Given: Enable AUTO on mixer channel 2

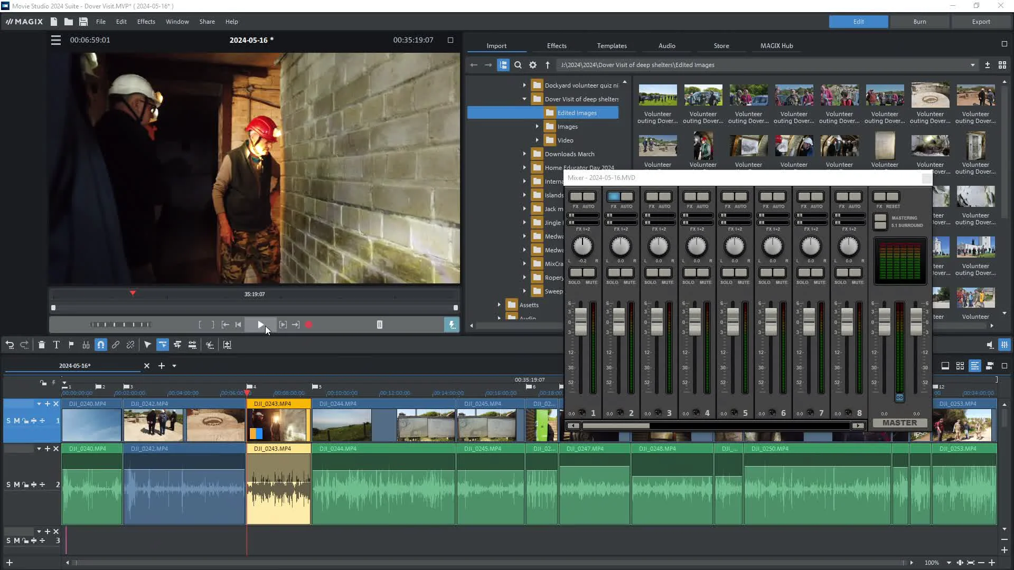Looking at the screenshot, I should (x=627, y=197).
